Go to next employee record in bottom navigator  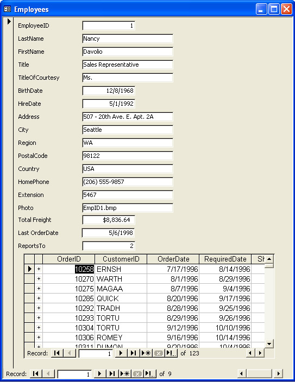tap(99, 373)
